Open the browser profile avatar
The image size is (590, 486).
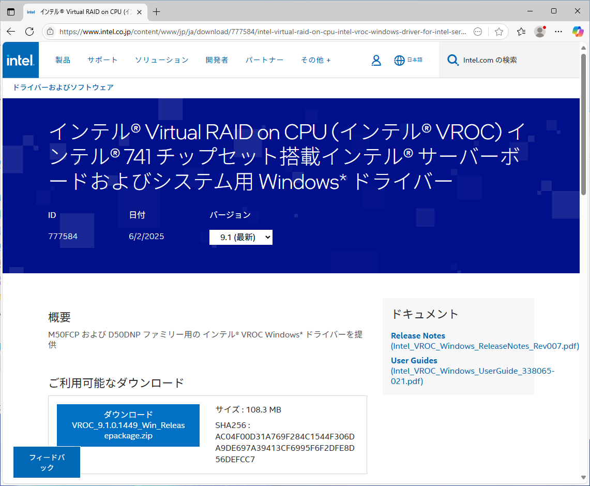pos(540,32)
